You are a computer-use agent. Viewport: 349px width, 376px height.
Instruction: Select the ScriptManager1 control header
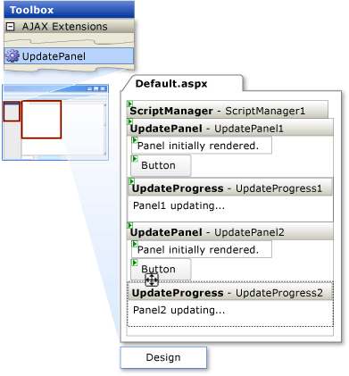(228, 110)
